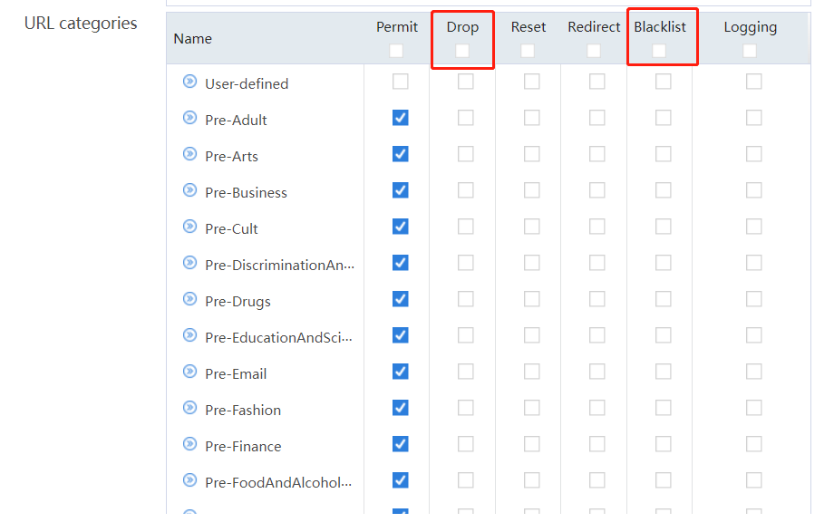Click the Pre-FoodAndAlcohol... row arrow icon

pos(189,479)
